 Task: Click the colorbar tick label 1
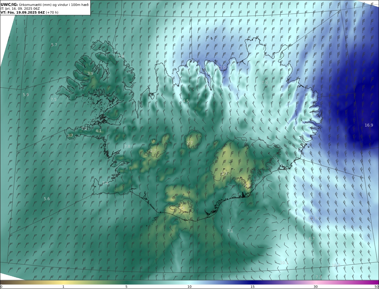pos(63,287)
